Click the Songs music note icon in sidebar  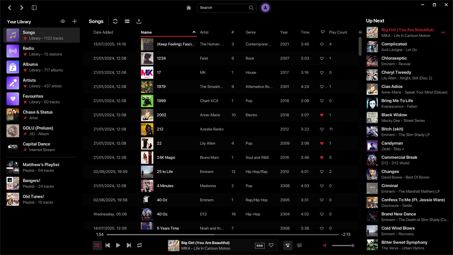[13, 35]
